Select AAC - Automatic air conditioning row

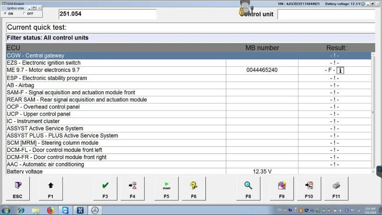(189, 164)
